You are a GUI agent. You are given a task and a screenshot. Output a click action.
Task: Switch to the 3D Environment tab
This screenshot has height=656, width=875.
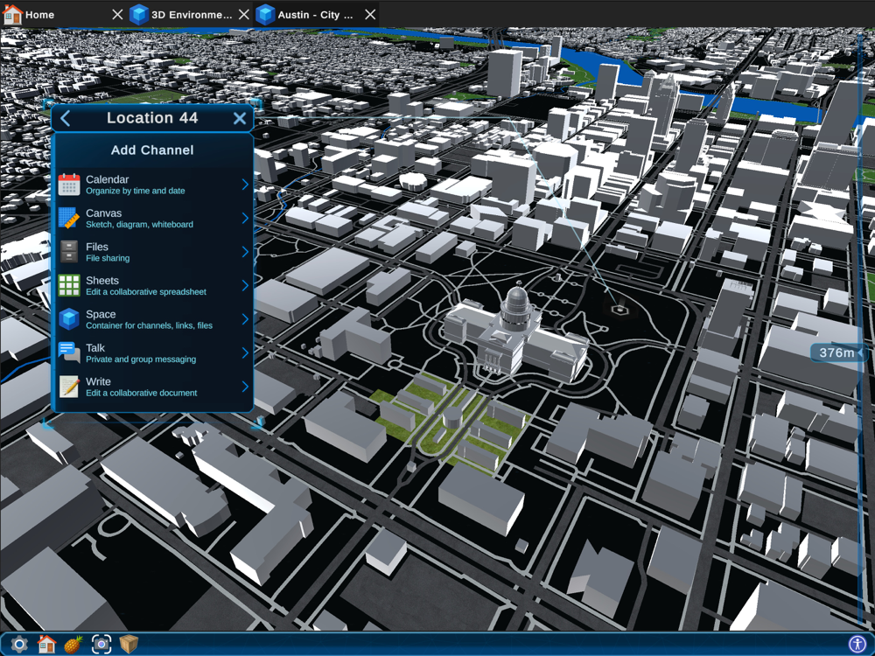tap(182, 15)
